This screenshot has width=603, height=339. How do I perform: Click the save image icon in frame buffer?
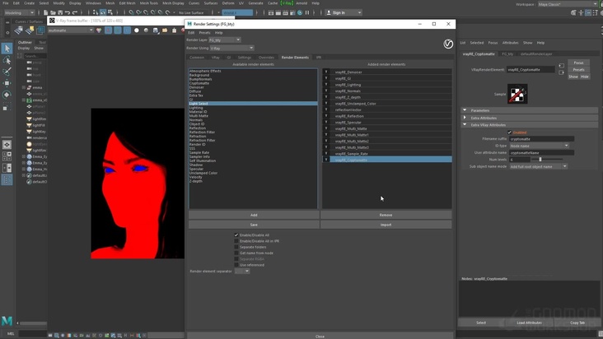[156, 30]
